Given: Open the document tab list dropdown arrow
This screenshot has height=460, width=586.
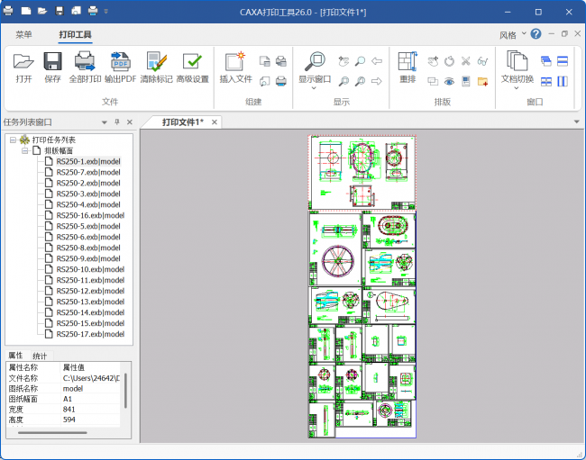Looking at the screenshot, I should (577, 122).
